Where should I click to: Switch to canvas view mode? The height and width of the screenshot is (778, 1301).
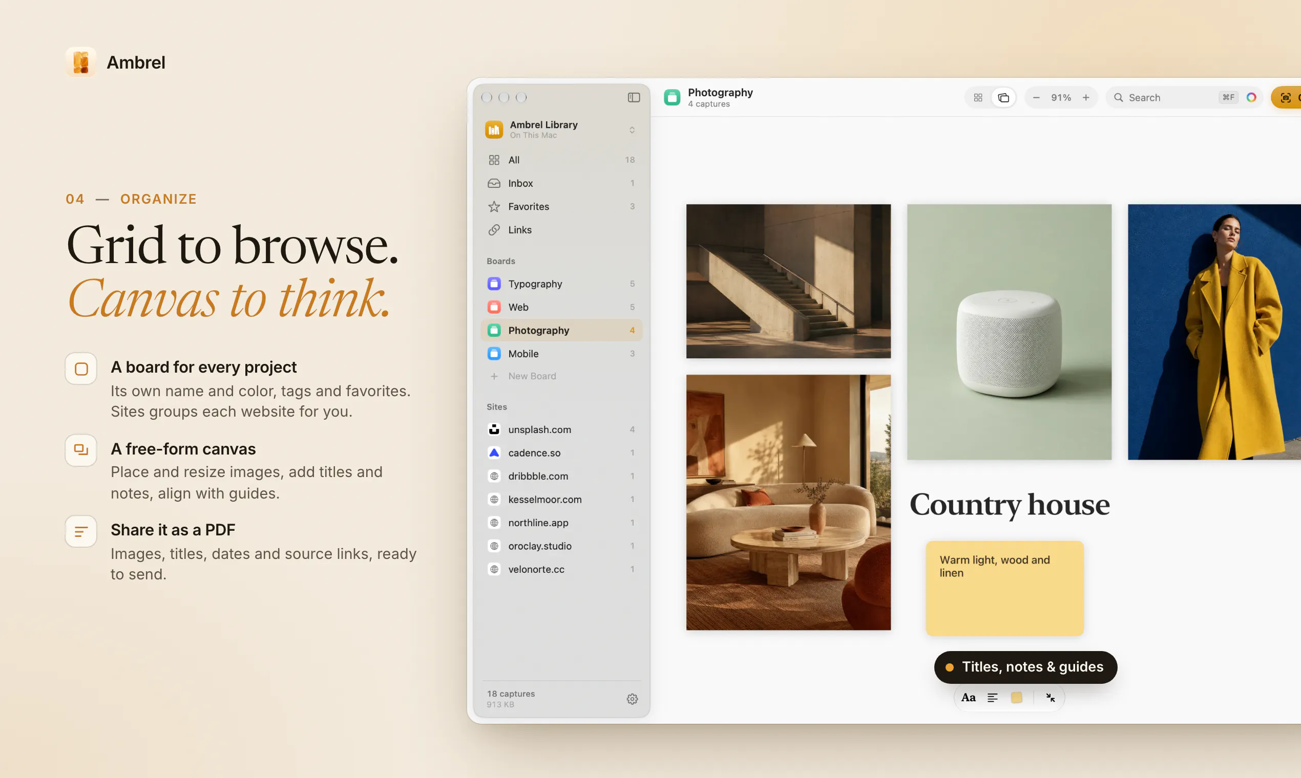click(1003, 98)
